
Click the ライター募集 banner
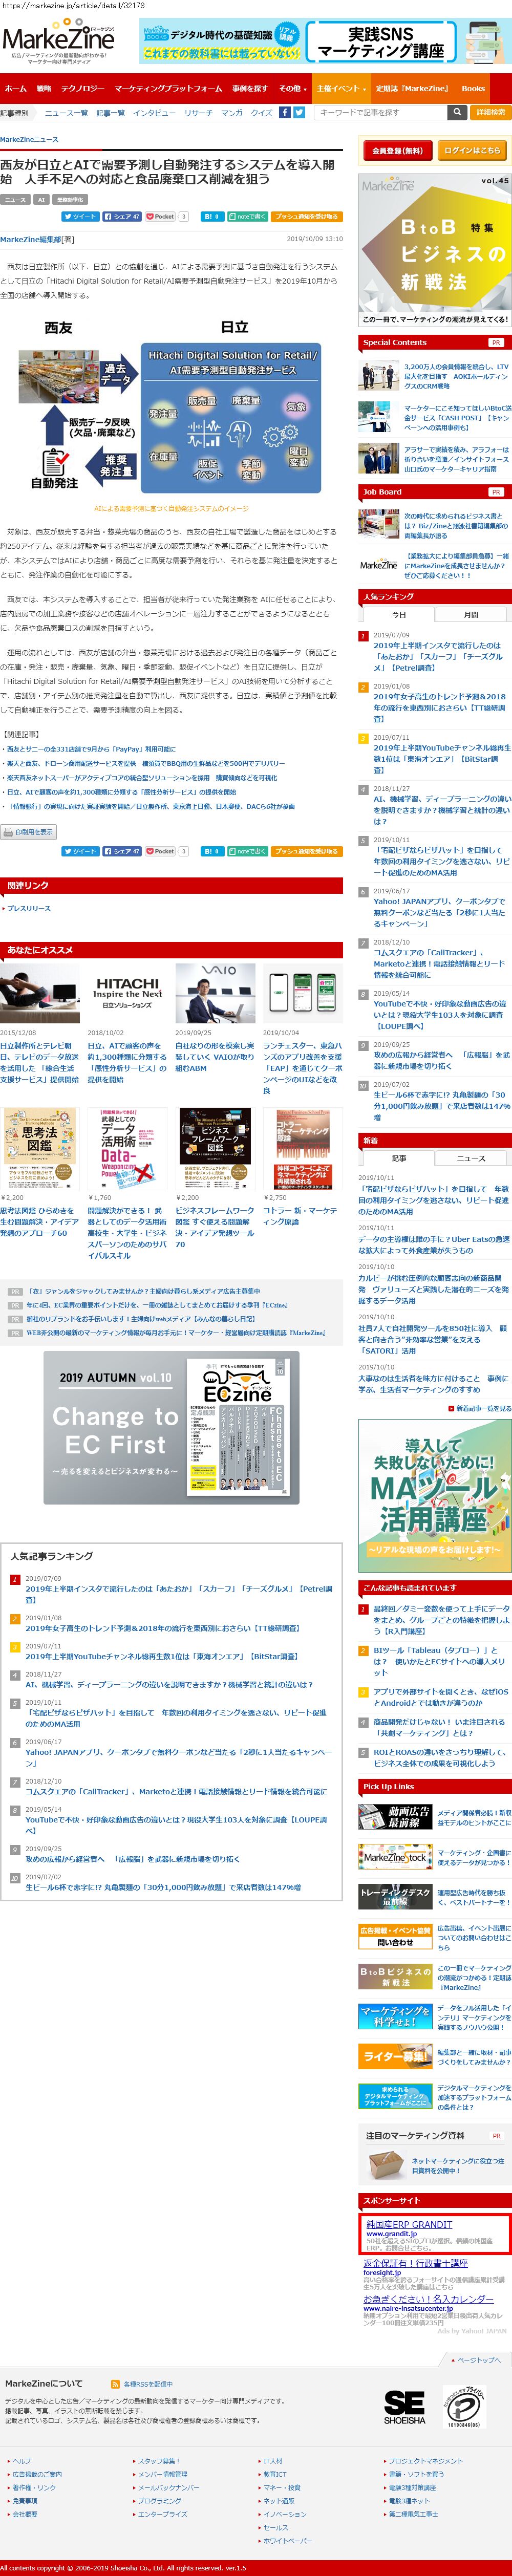point(395,2057)
